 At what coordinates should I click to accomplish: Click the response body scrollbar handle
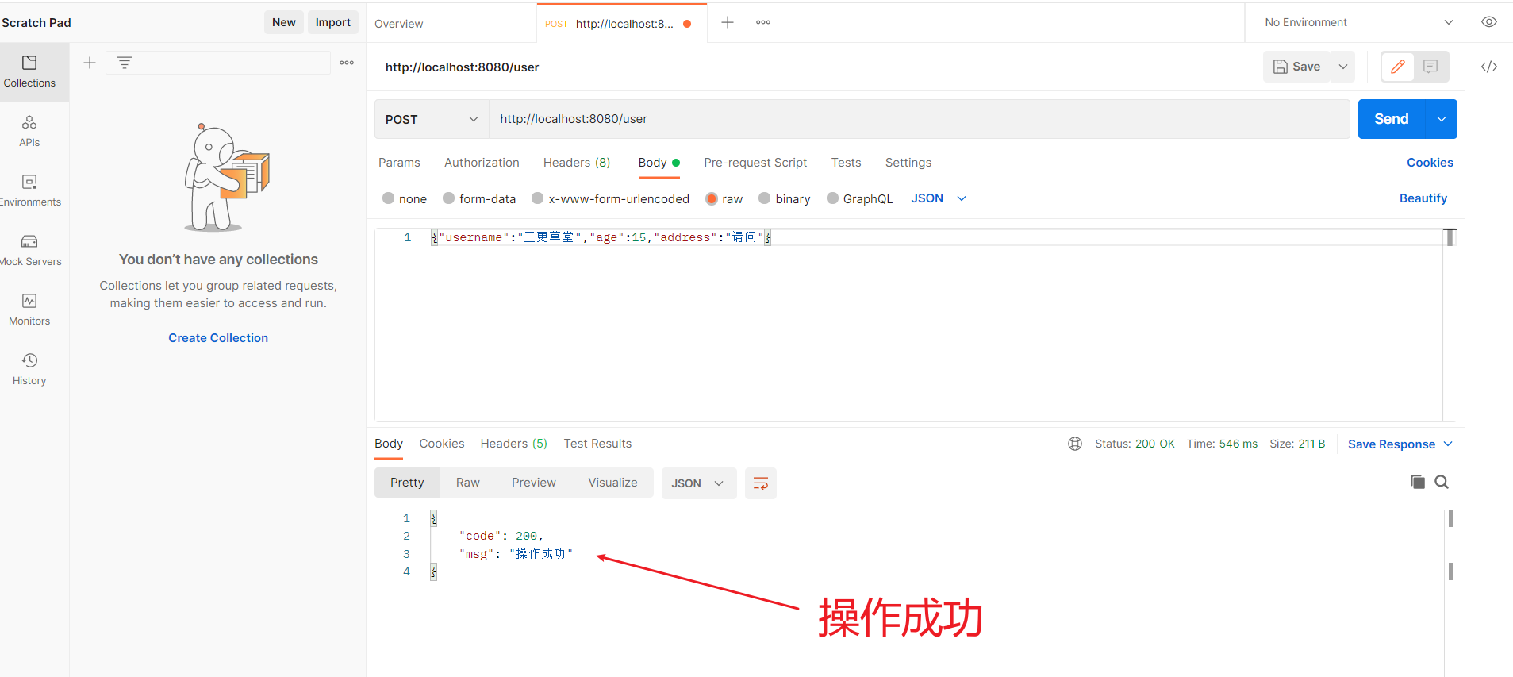click(1451, 518)
